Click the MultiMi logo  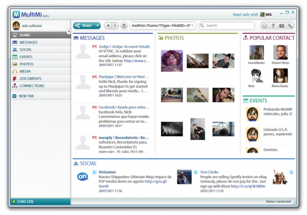point(30,14)
